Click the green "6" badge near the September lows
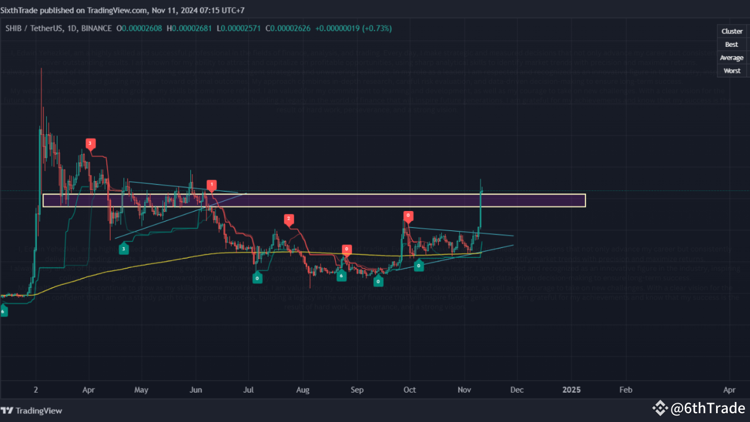The width and height of the screenshot is (750, 422). click(342, 274)
